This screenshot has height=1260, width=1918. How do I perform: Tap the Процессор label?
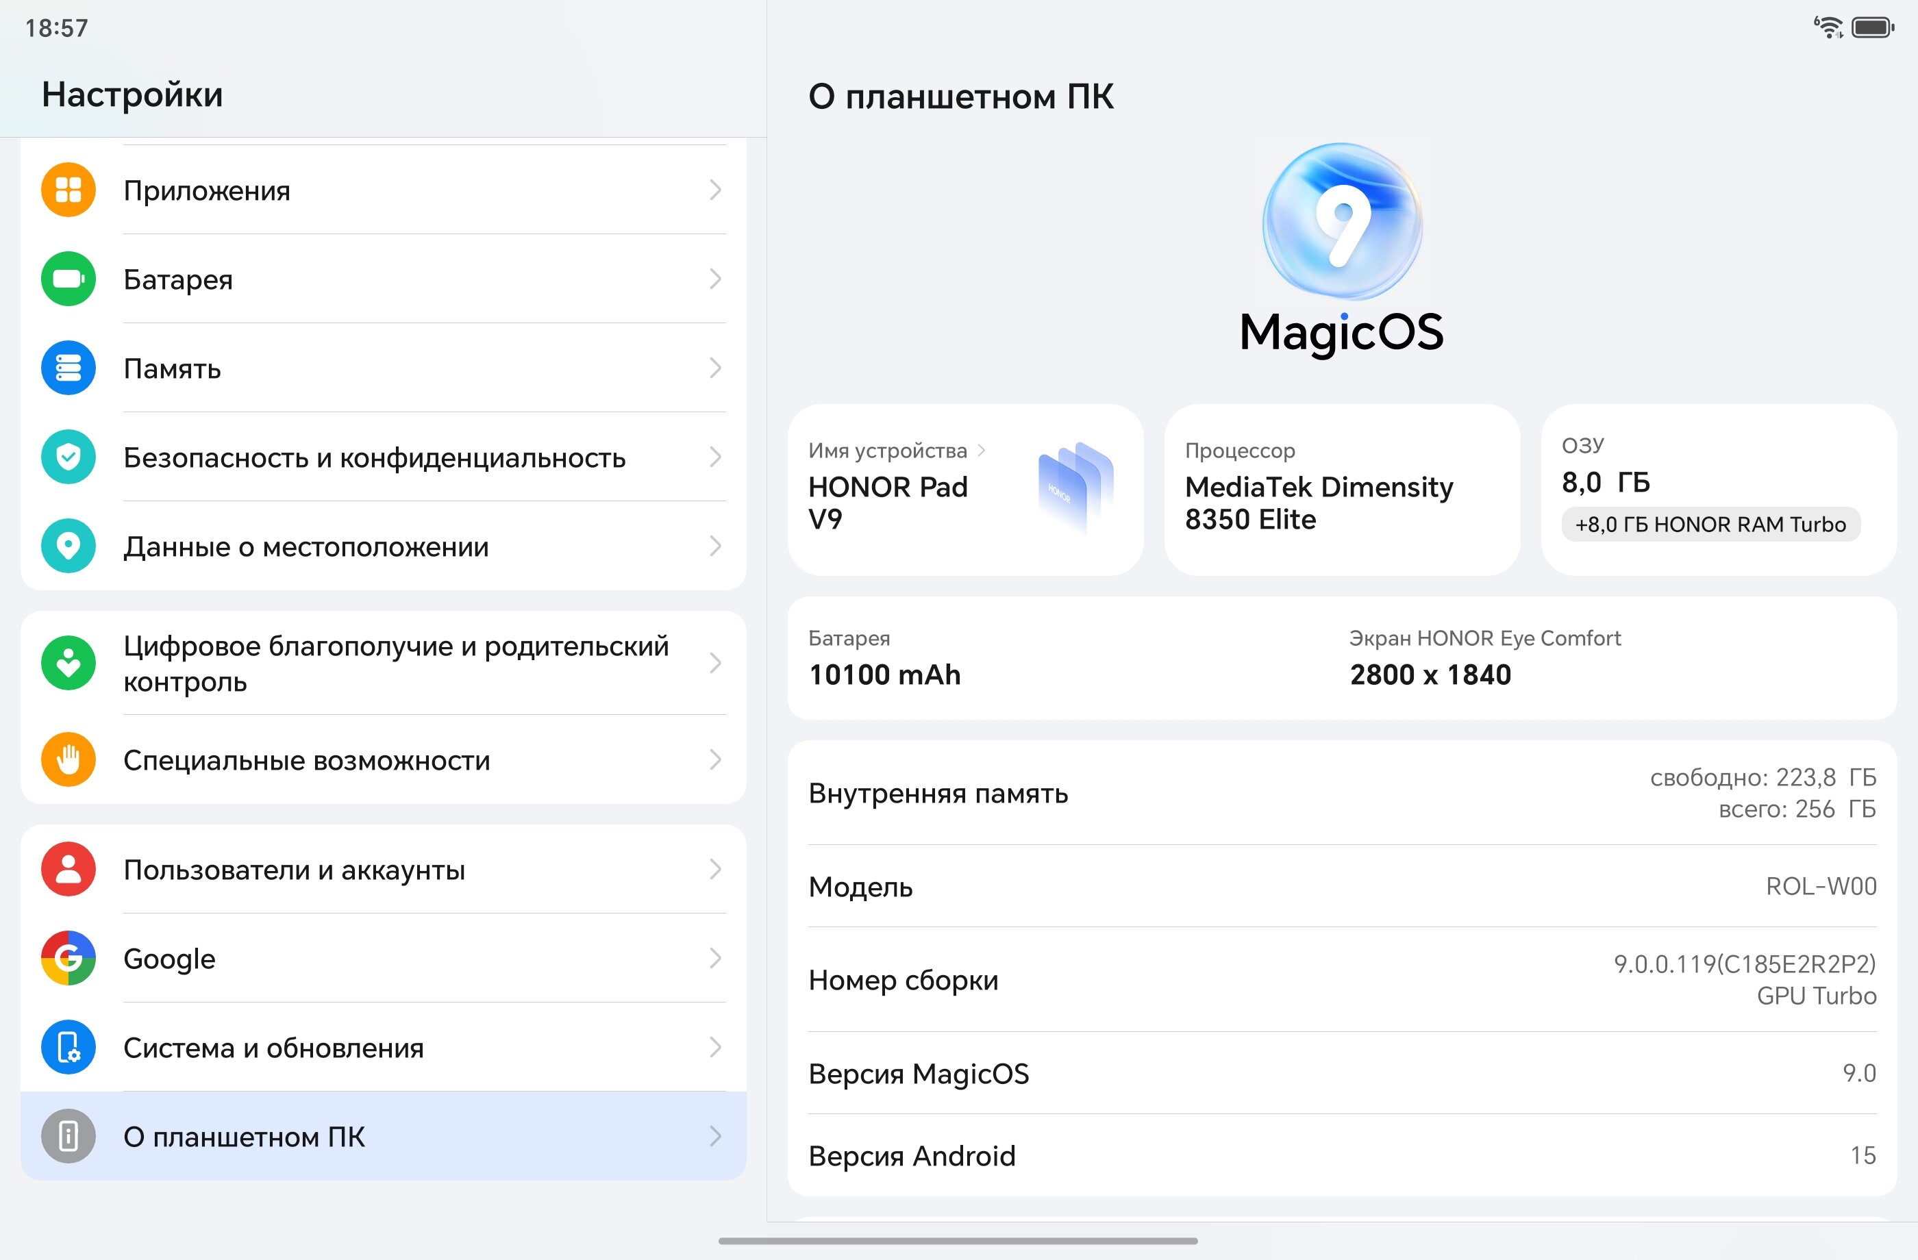[1239, 451]
